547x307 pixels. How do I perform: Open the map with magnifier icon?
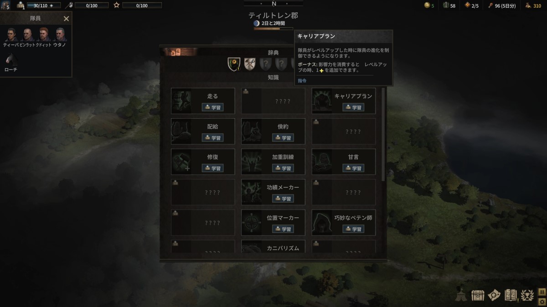(x=494, y=295)
